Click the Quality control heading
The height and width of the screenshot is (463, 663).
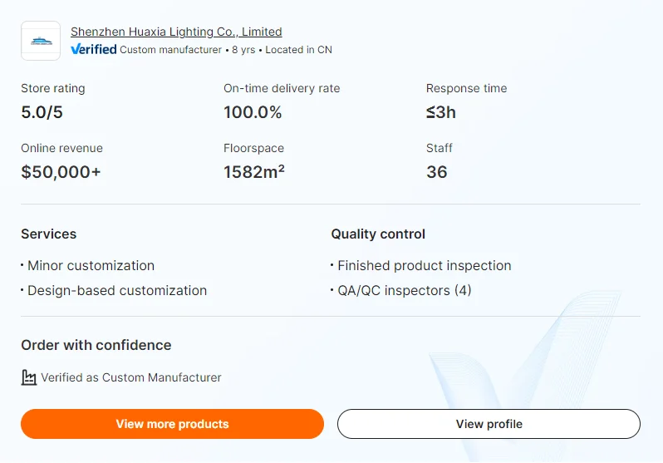[378, 234]
